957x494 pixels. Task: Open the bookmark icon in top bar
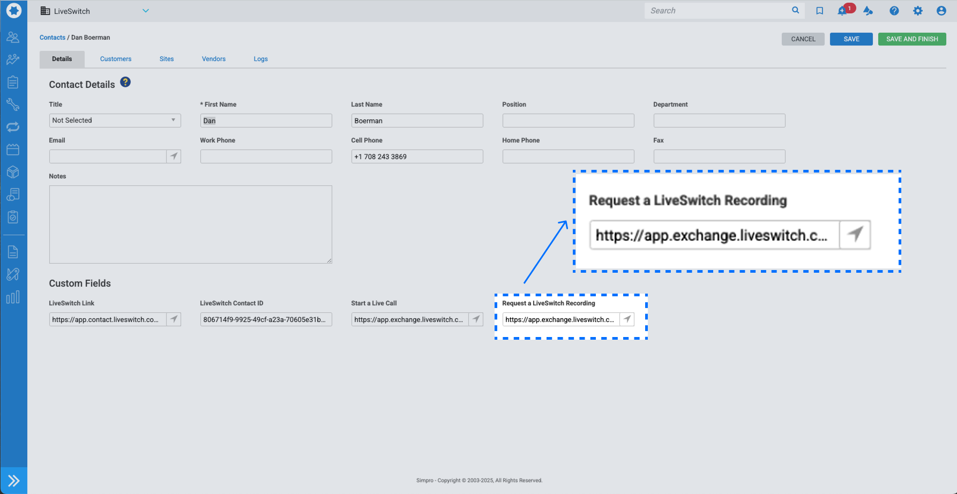pos(819,11)
